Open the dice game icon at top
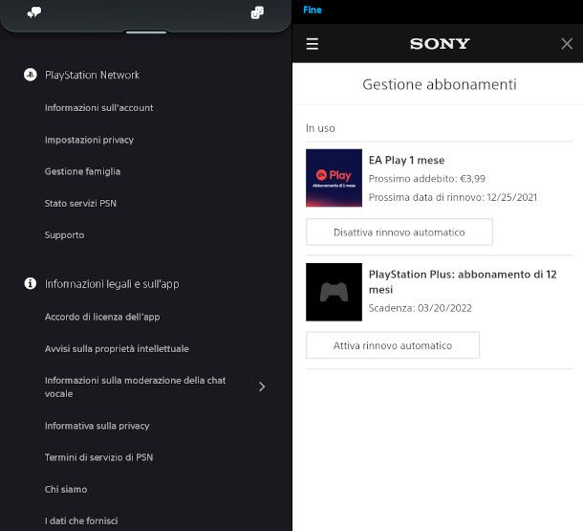This screenshot has width=583, height=531. click(x=257, y=12)
